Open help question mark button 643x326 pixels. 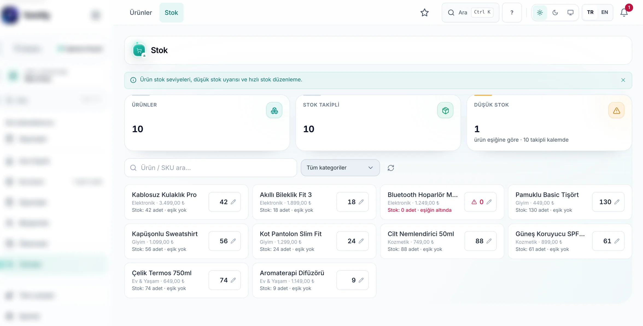click(512, 13)
